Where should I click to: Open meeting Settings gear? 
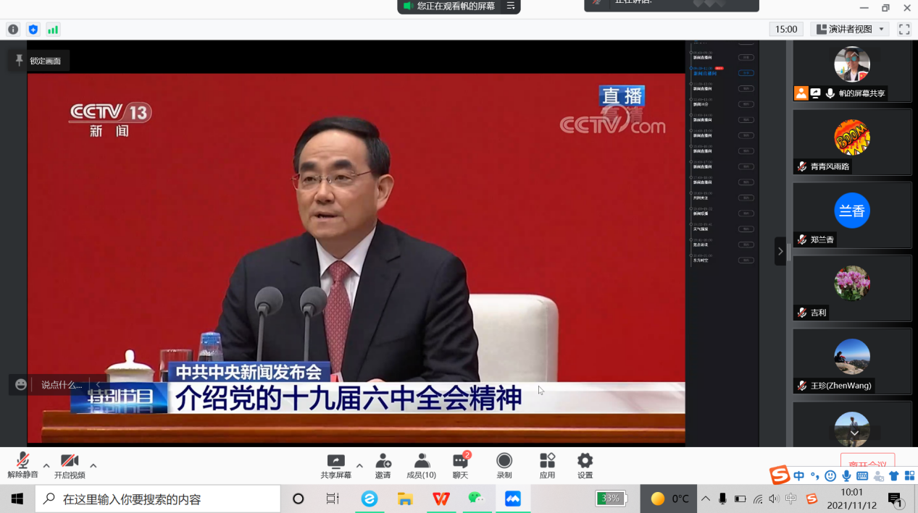(x=585, y=465)
